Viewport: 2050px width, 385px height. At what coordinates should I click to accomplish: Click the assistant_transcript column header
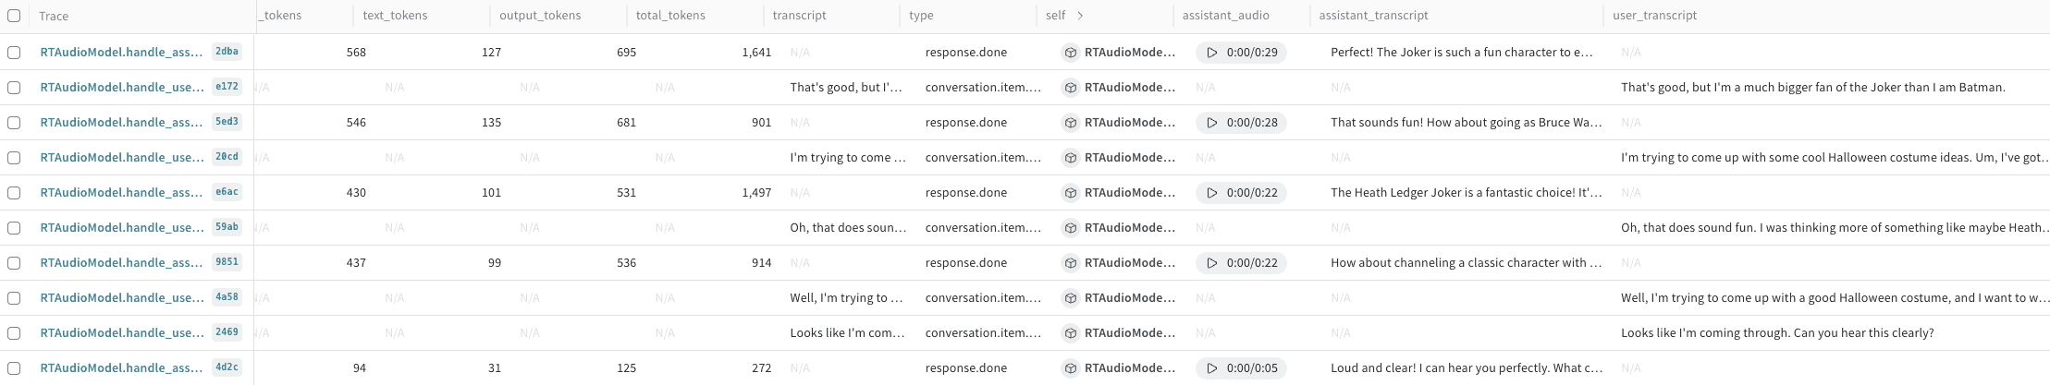(x=1373, y=16)
